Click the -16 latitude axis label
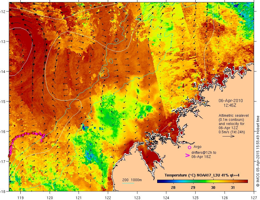Screen dimensions: 260x200 pyautogui.click(x=3, y=131)
